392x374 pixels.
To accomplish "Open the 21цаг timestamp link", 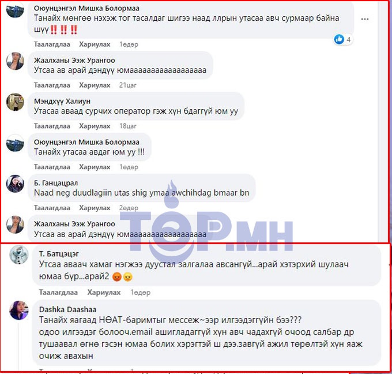I will point(128,85).
